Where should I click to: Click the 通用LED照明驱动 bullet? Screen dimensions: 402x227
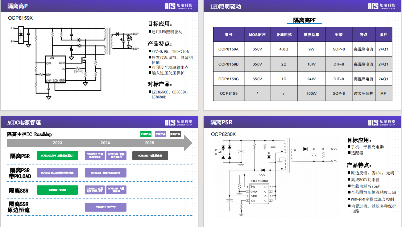click(x=165, y=32)
